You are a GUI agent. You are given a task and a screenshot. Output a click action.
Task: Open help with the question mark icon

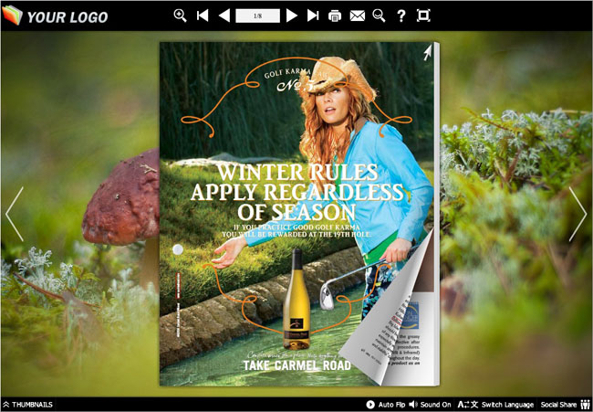pyautogui.click(x=401, y=16)
